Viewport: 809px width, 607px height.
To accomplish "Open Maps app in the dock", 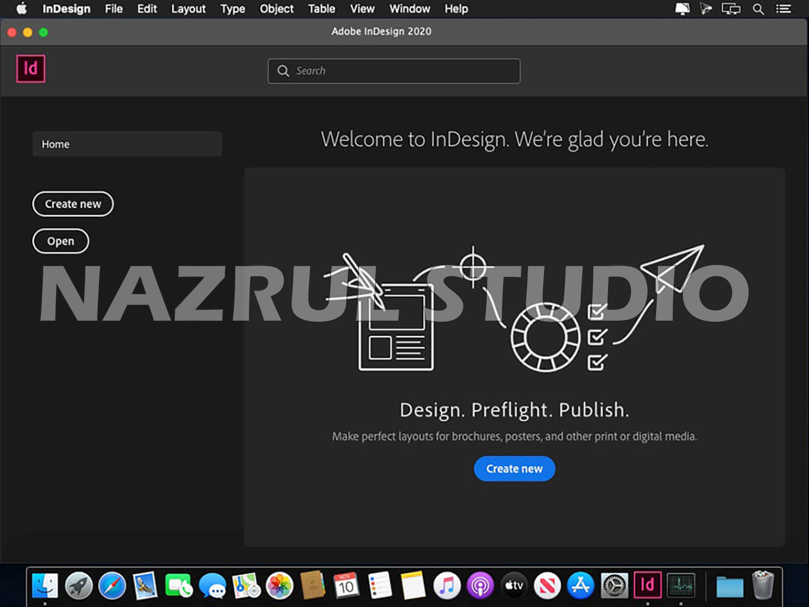I will coord(246,586).
